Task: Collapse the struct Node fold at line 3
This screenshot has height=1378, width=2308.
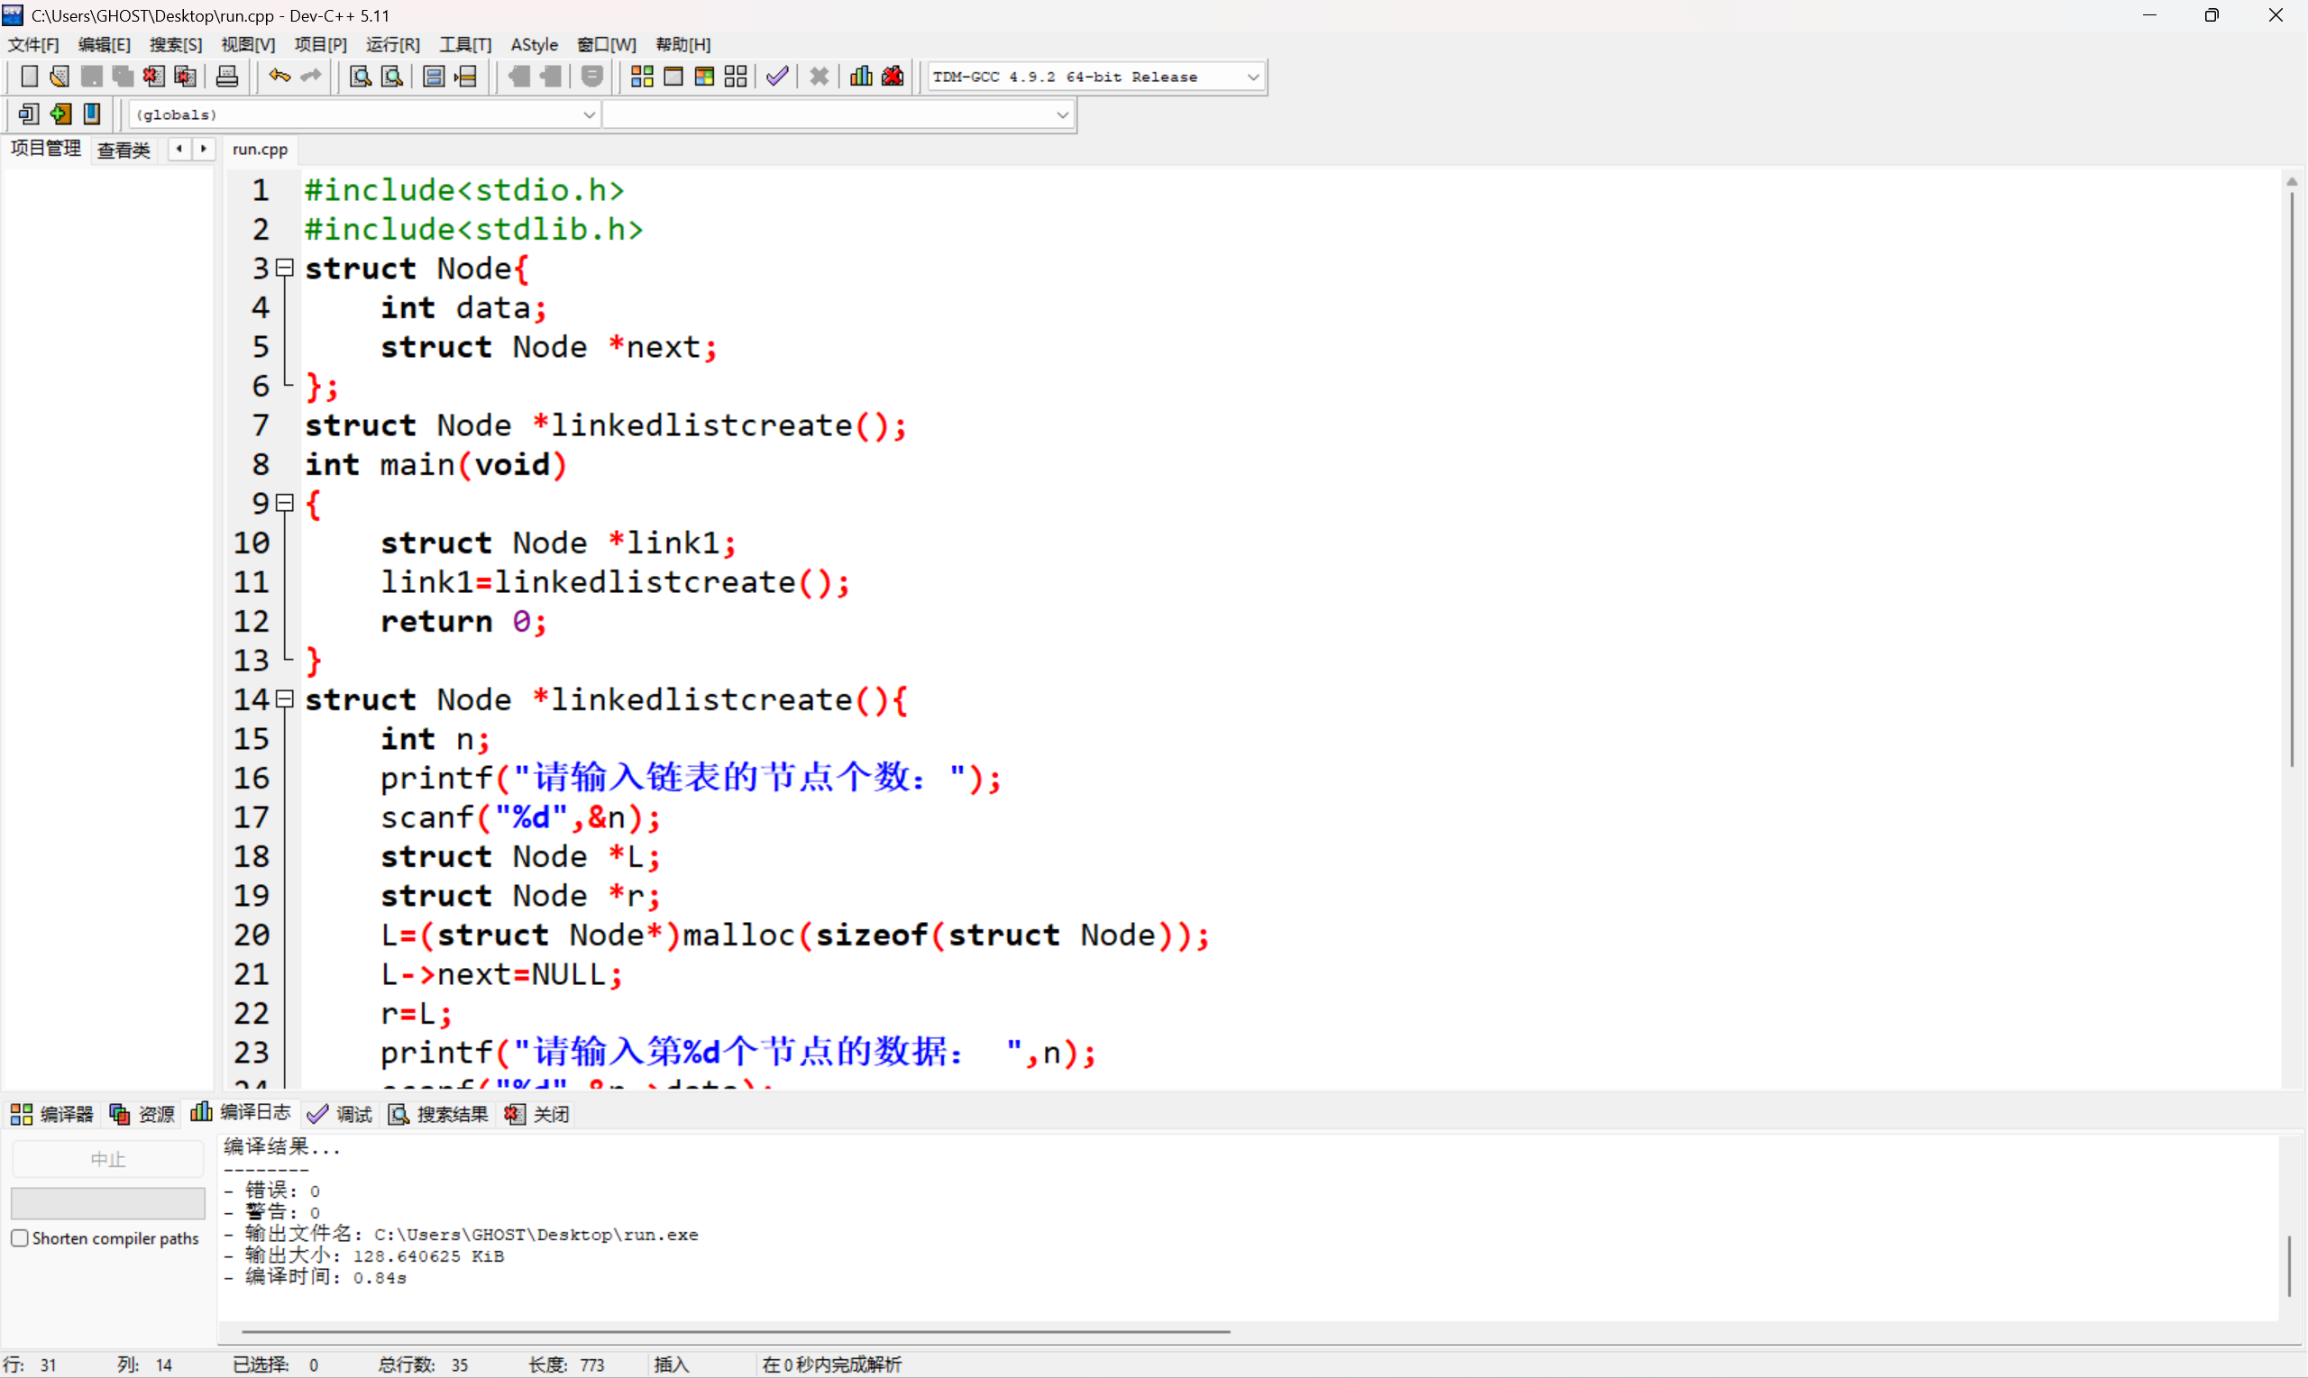Action: point(285,269)
